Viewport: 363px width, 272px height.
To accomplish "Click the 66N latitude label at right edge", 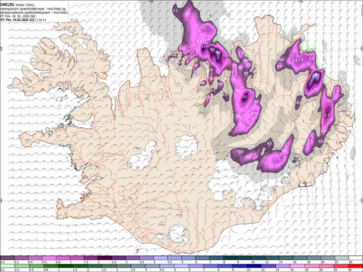I will (361, 49).
